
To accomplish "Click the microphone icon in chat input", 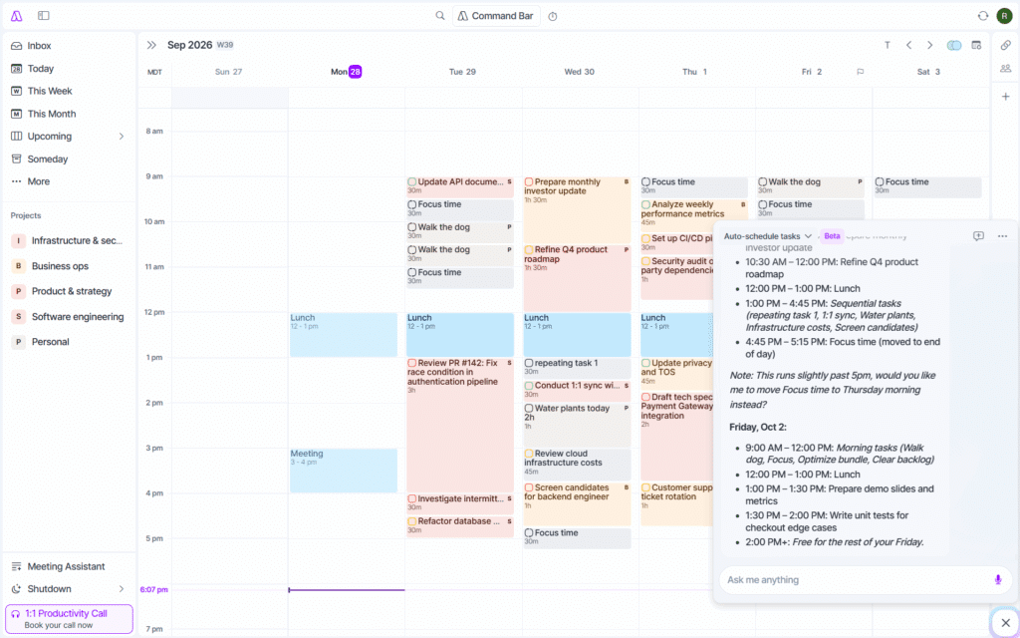I will (x=998, y=579).
